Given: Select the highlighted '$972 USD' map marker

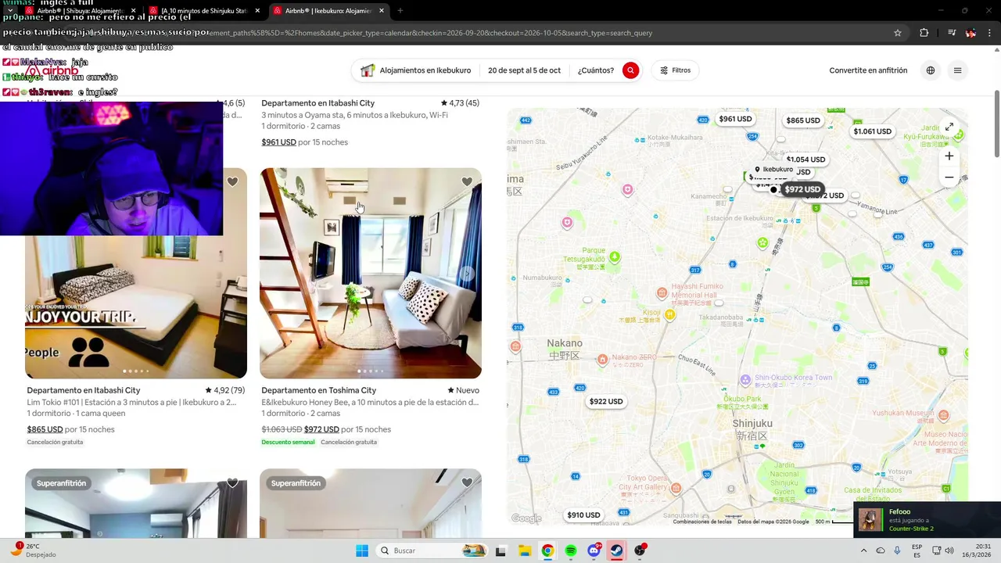Looking at the screenshot, I should pyautogui.click(x=802, y=189).
